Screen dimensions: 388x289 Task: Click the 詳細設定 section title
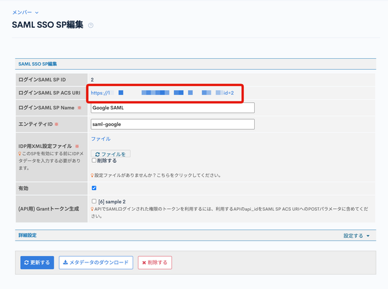pyautogui.click(x=27, y=235)
